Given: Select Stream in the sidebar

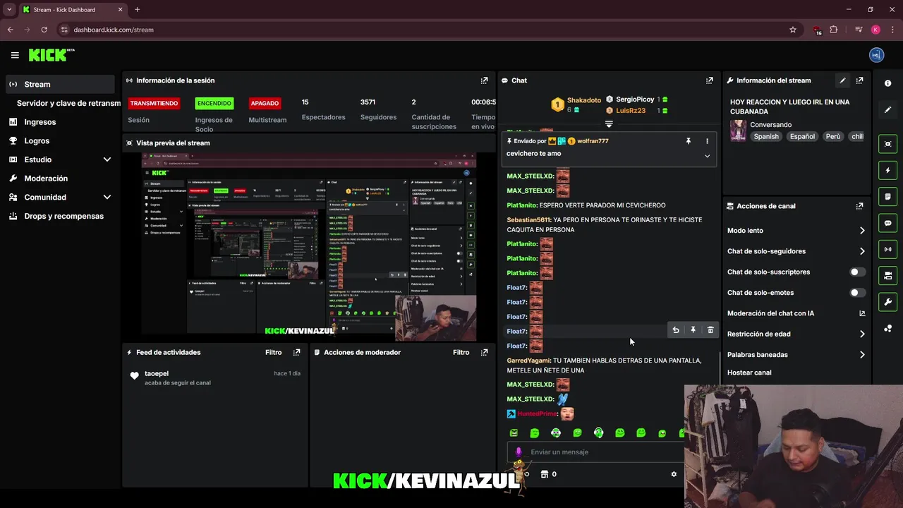Looking at the screenshot, I should (59, 84).
